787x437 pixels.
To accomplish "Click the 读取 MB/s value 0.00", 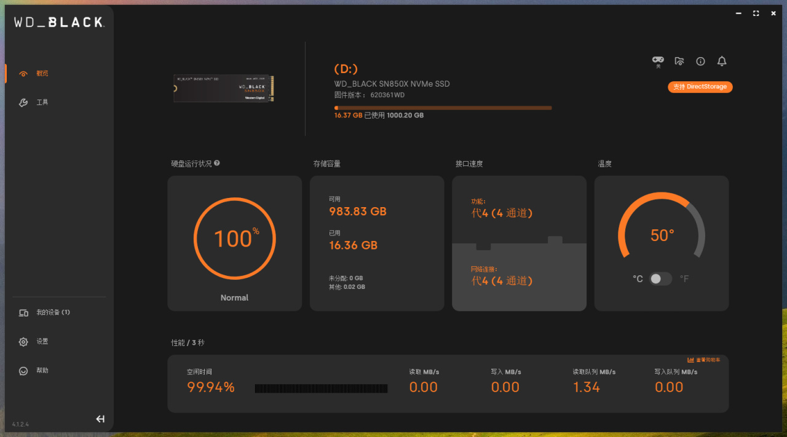I will point(424,387).
